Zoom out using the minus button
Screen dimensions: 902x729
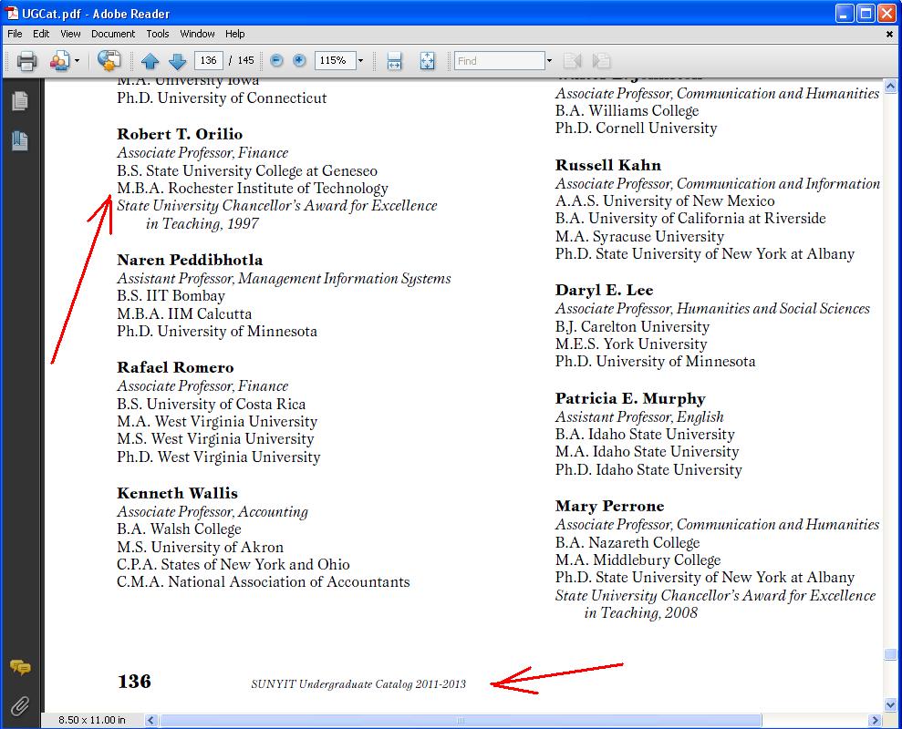[276, 61]
